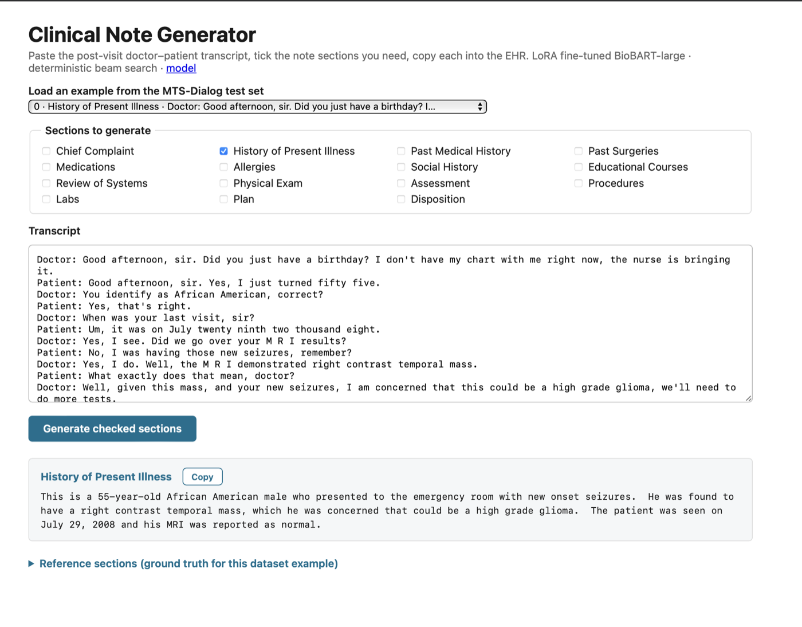Open the MTS-Dialog example dropdown
Viewport: 802px width, 627px height.
(x=258, y=107)
